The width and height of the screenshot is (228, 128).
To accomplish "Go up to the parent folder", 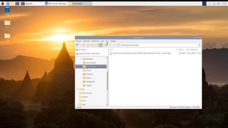I will [118, 45].
